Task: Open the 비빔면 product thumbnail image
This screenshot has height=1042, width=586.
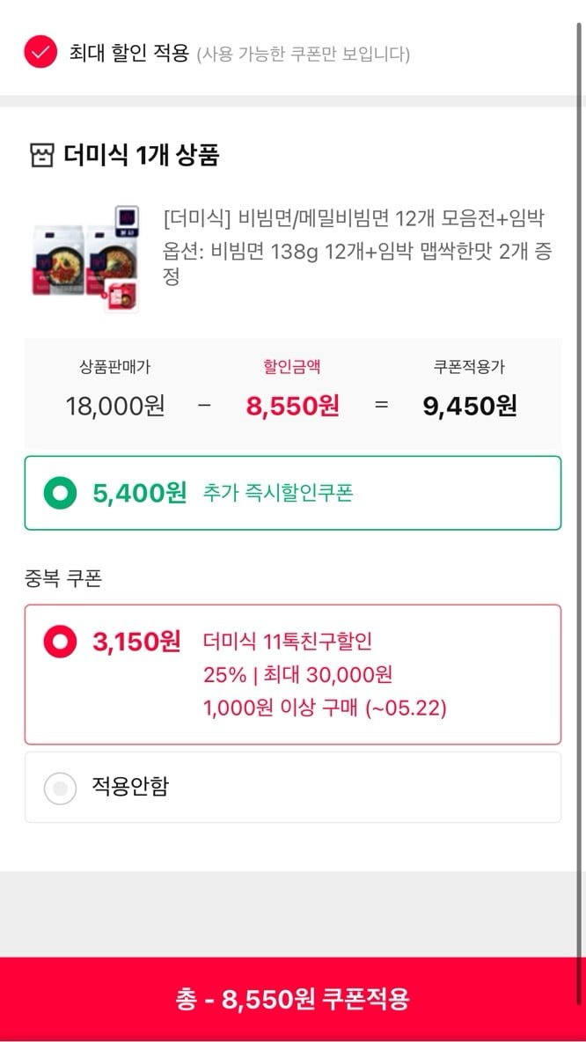Action: (x=85, y=259)
